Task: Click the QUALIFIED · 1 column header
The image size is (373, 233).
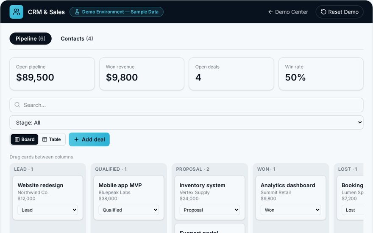Action: point(111,169)
